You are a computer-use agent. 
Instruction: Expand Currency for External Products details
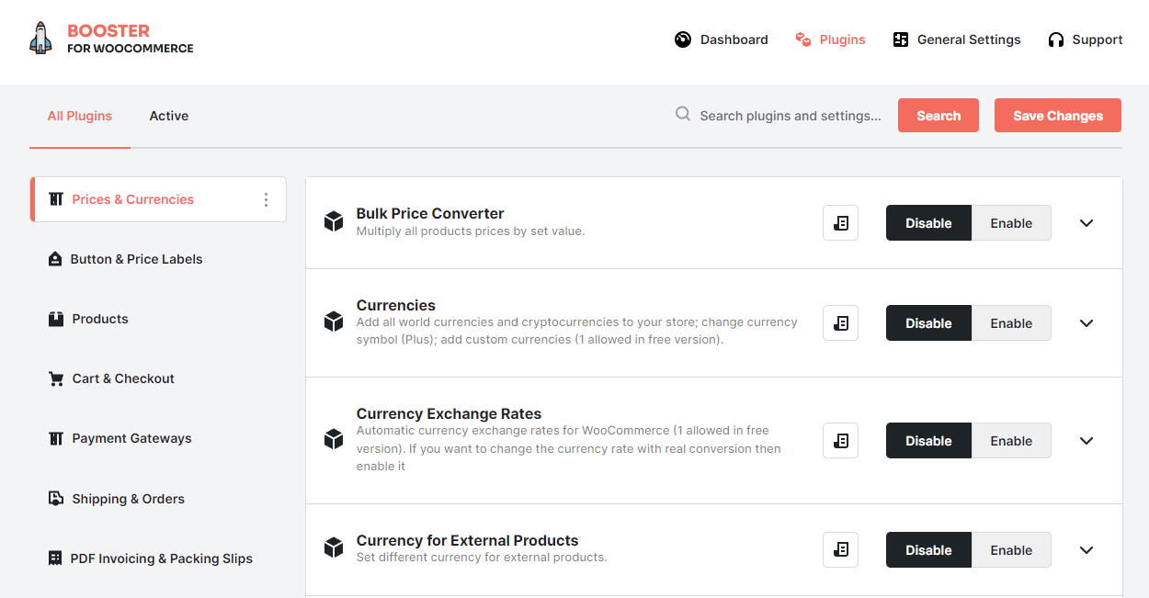click(1086, 549)
